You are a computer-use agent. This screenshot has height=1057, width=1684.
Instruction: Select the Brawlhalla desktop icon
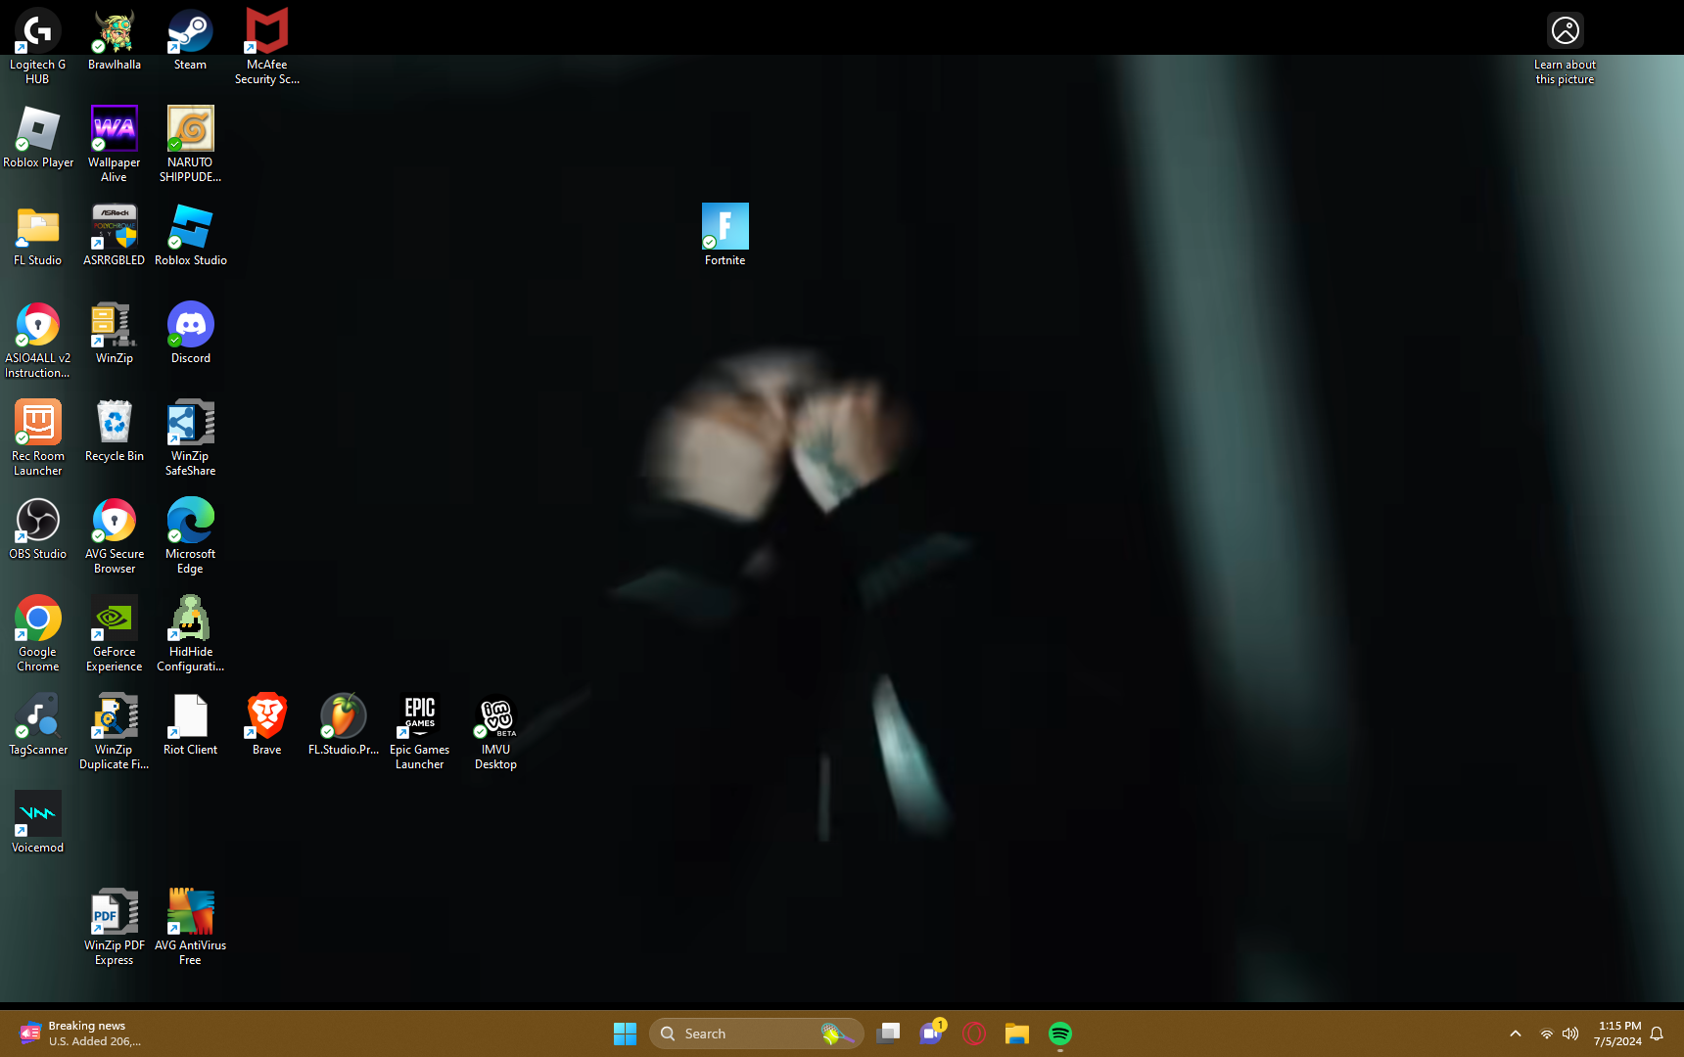115,39
